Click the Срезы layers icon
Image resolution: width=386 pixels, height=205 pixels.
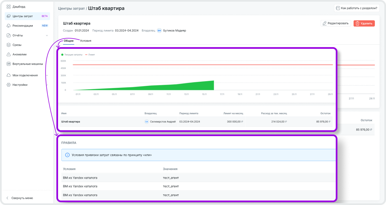pyautogui.click(x=9, y=45)
